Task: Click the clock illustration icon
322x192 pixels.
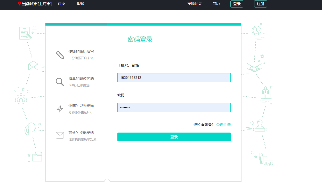Action: point(256,31)
